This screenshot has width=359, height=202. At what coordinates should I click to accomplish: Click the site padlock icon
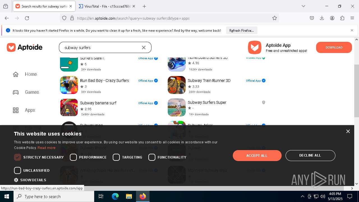pos(72,18)
